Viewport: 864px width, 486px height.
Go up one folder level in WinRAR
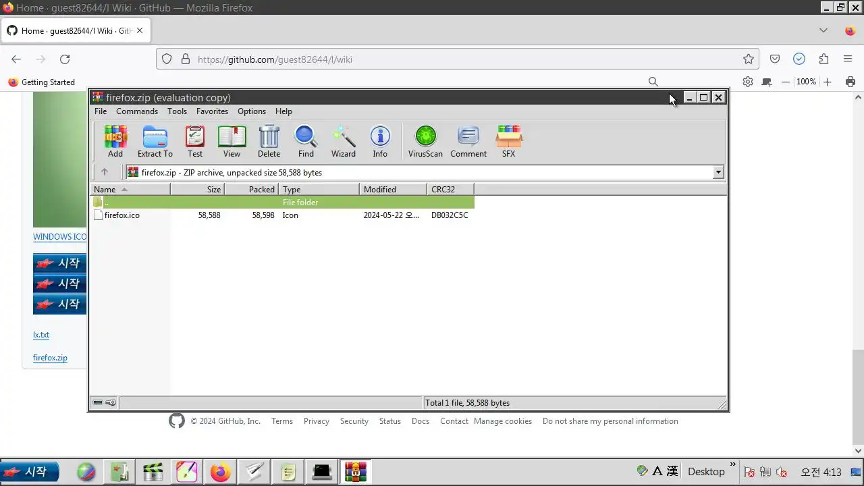coord(105,172)
